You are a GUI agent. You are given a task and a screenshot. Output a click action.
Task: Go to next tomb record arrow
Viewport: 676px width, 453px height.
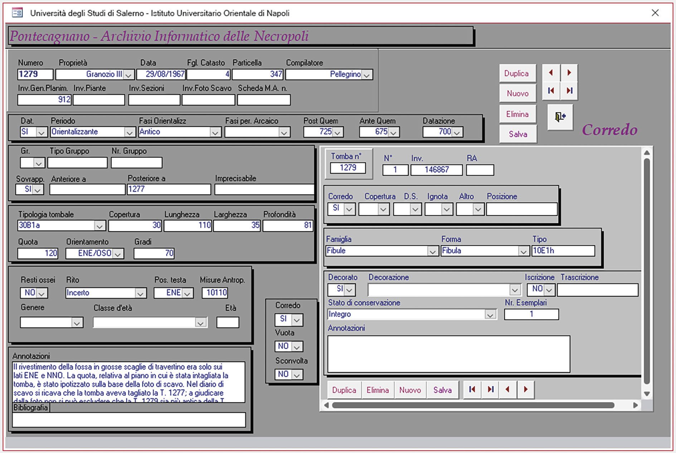[x=569, y=73]
